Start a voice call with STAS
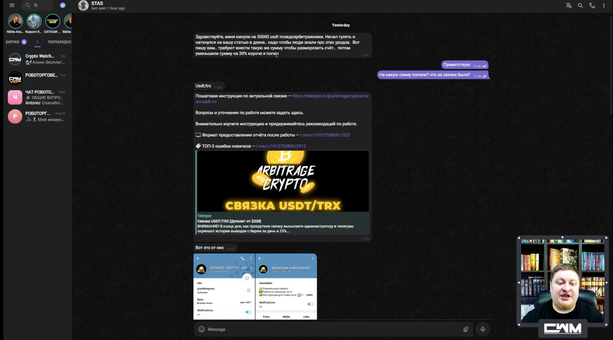613x340 pixels. pos(592,6)
